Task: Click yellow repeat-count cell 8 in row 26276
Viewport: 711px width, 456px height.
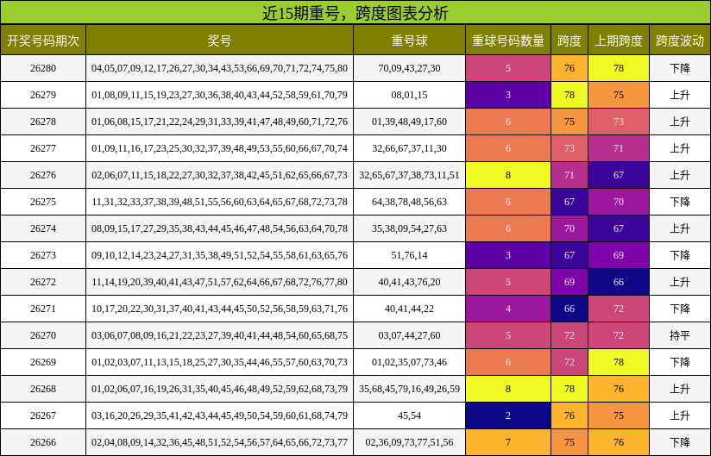Action: 508,175
